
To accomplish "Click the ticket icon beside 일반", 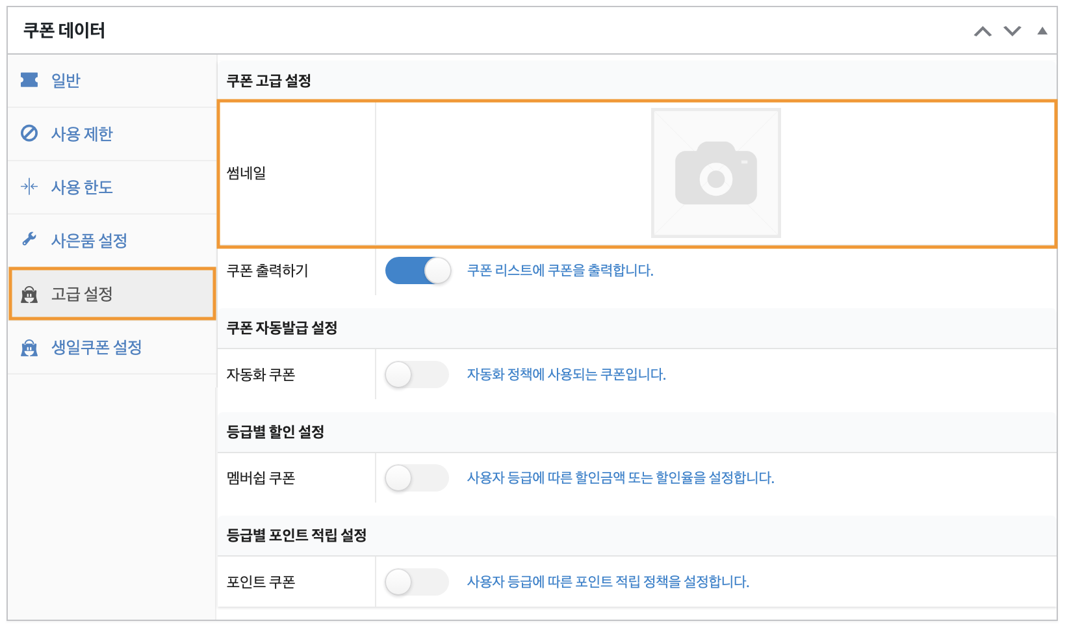I will 29,80.
